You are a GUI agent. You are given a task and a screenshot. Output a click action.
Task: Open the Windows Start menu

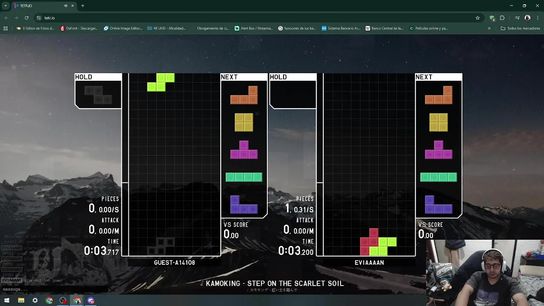pos(7,300)
